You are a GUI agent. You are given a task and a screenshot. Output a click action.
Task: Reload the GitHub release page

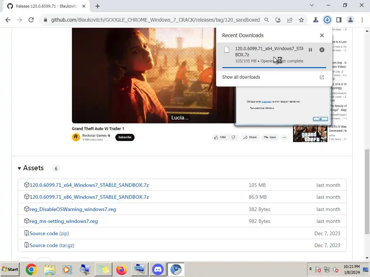pos(31,20)
